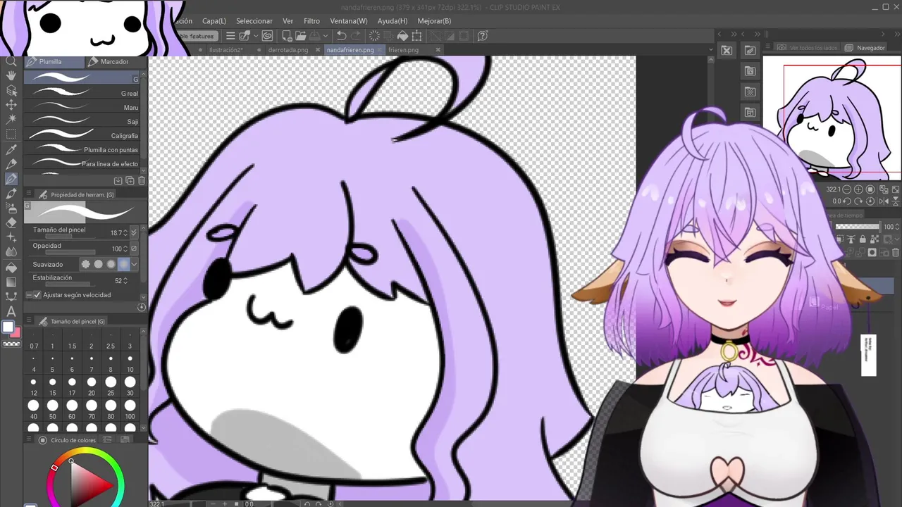
Task: Select the Eraser tool
Action: click(11, 223)
